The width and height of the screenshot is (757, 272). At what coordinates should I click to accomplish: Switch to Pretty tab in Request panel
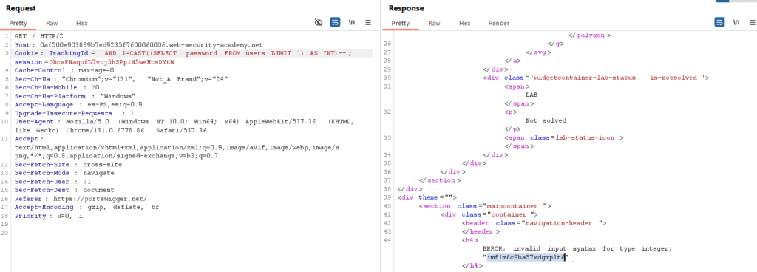(18, 23)
